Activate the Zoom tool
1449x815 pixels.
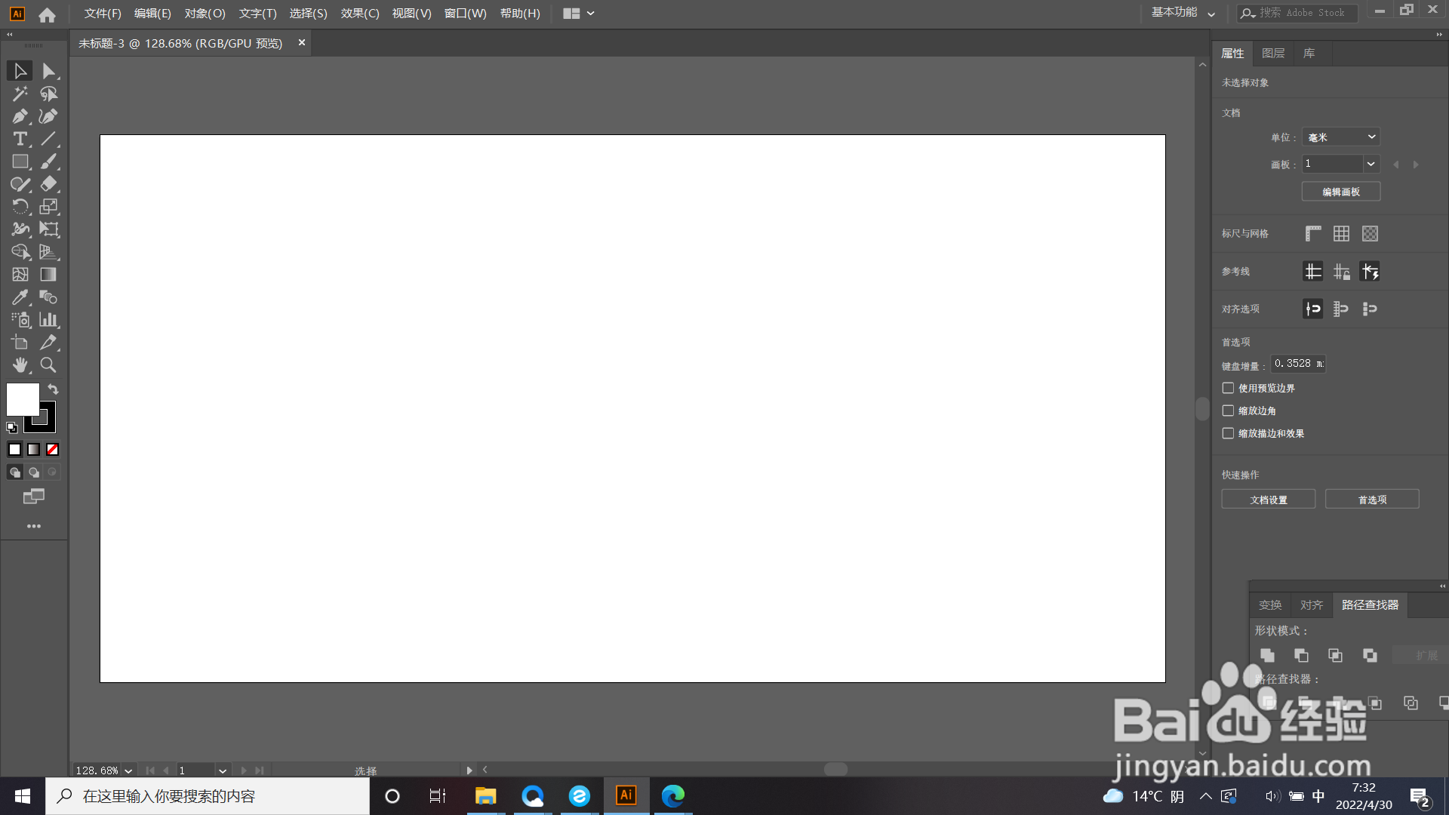point(48,365)
